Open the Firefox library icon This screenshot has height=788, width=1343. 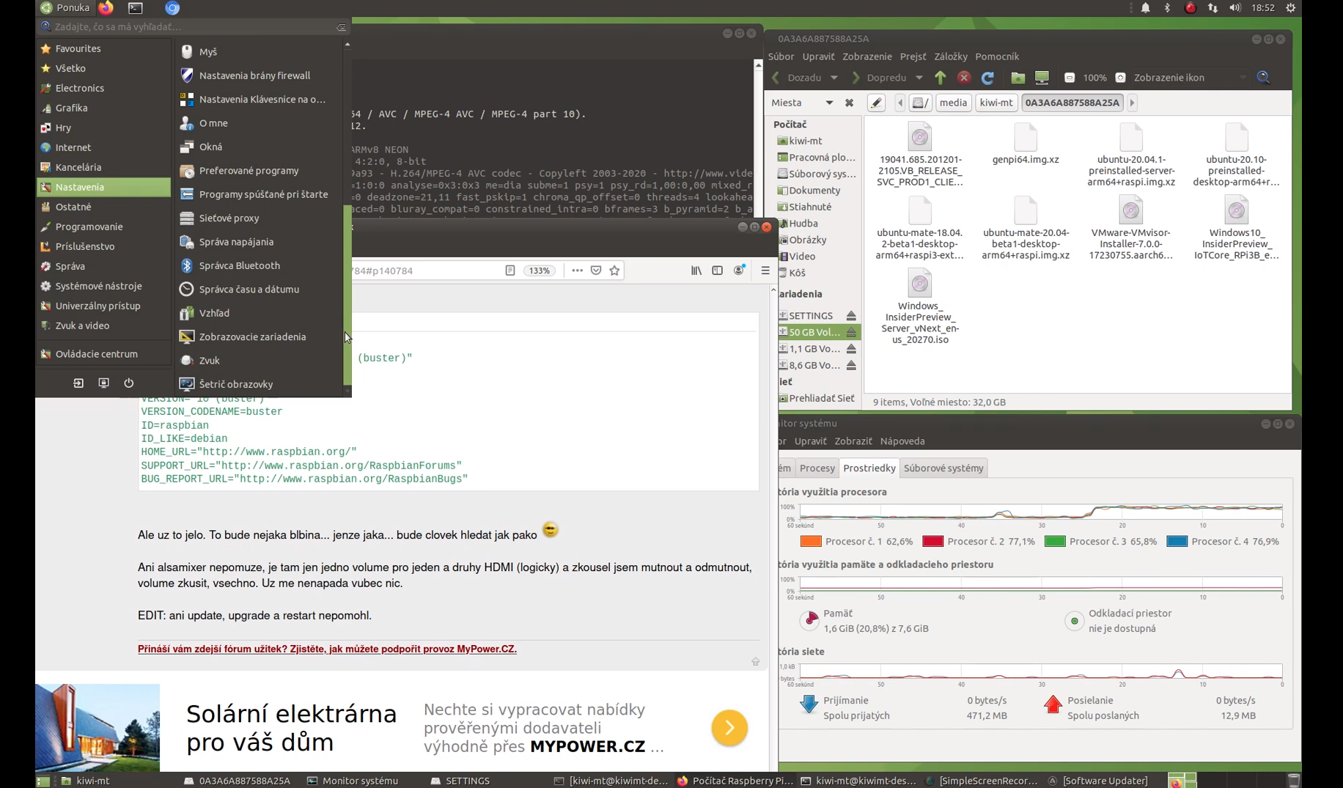[696, 270]
